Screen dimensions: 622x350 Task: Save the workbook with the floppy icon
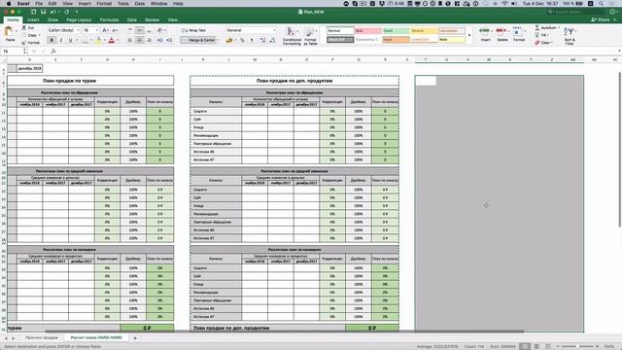tap(43, 12)
